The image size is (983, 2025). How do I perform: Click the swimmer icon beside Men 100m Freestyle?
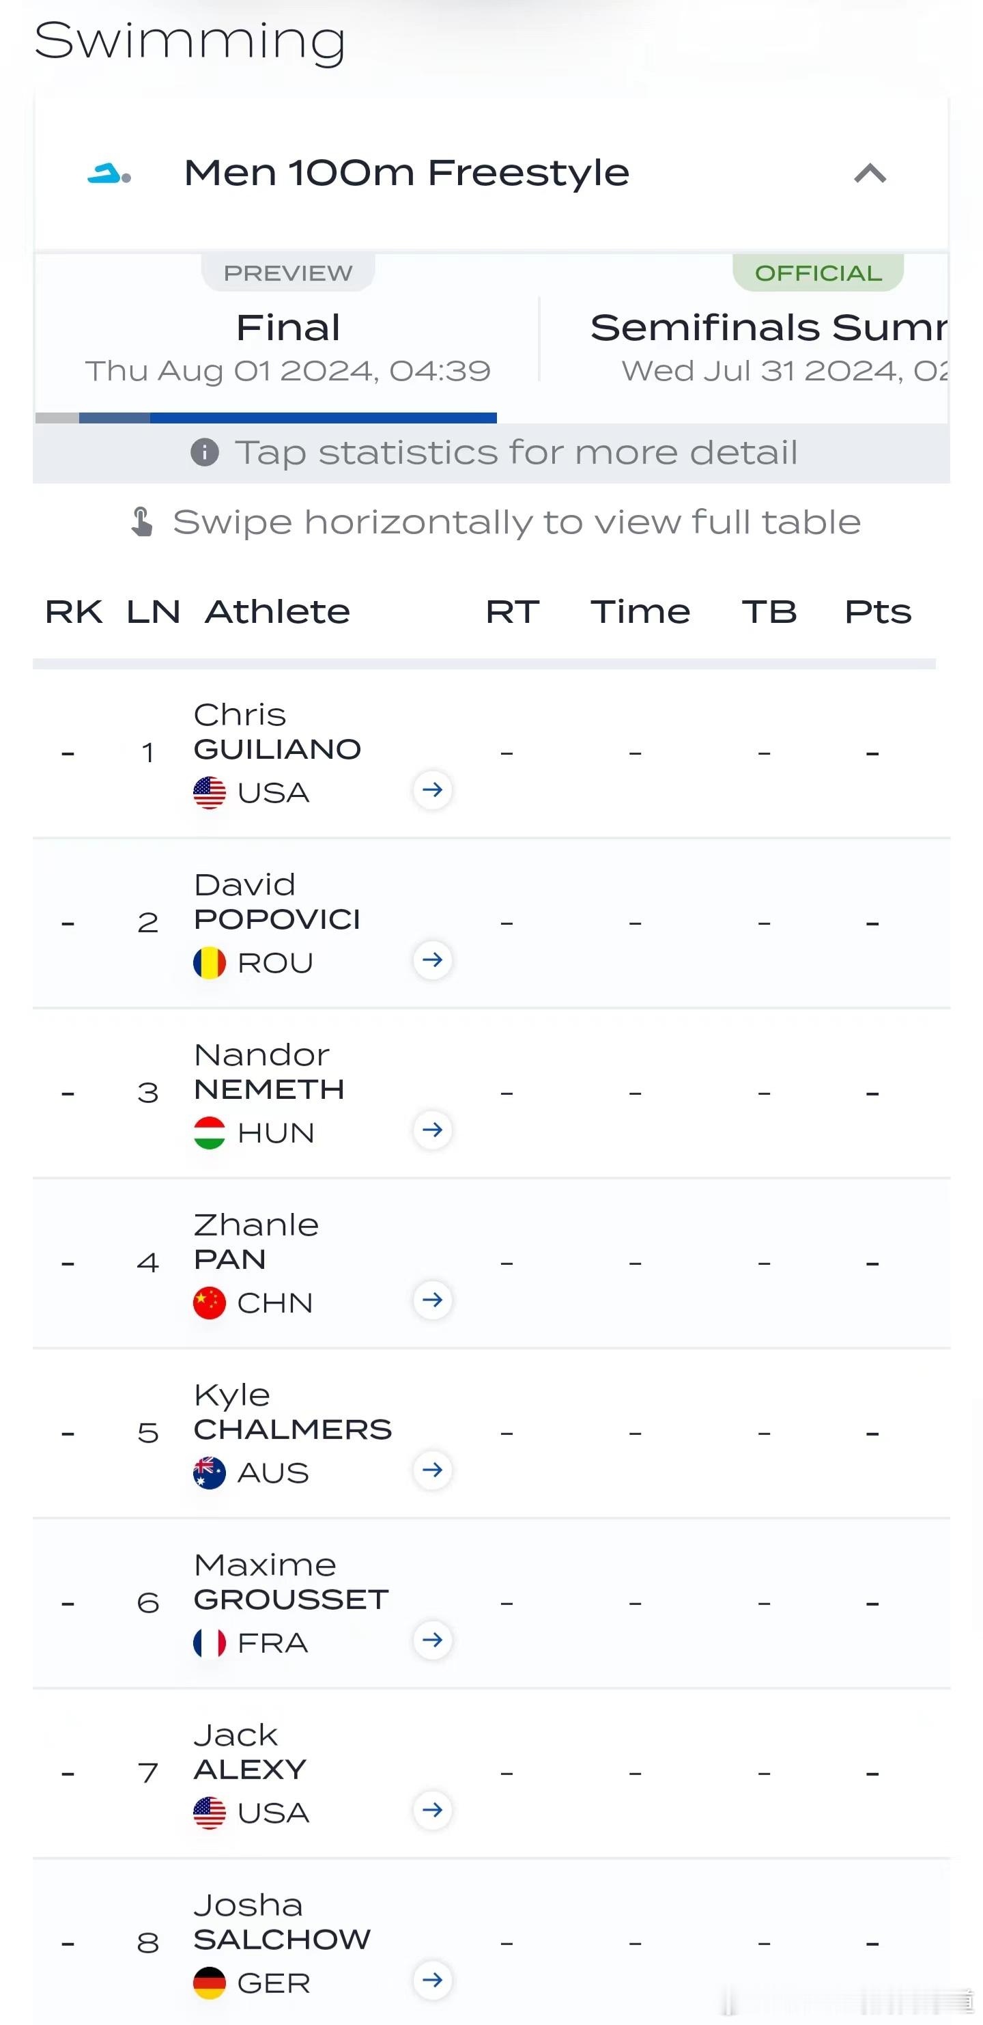(x=109, y=173)
